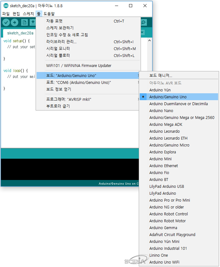The height and width of the screenshot is (267, 220).
Task: Select Arduino Nano board
Action: point(179,111)
